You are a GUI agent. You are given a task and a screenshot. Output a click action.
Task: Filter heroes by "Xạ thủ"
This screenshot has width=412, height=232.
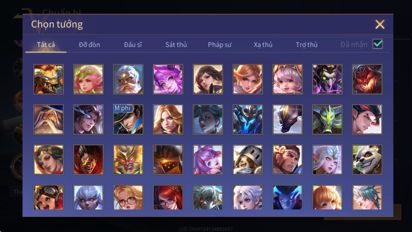point(263,45)
